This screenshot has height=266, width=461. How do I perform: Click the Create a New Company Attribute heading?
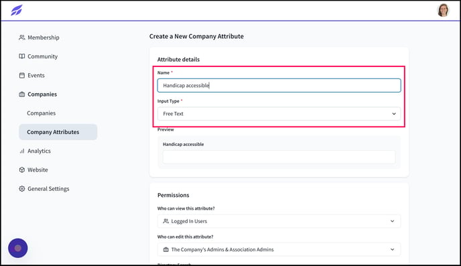196,36
